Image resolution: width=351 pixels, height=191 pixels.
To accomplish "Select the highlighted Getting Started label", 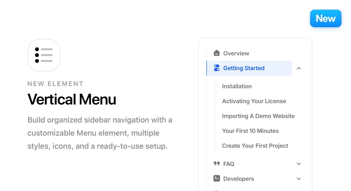I will [x=244, y=68].
